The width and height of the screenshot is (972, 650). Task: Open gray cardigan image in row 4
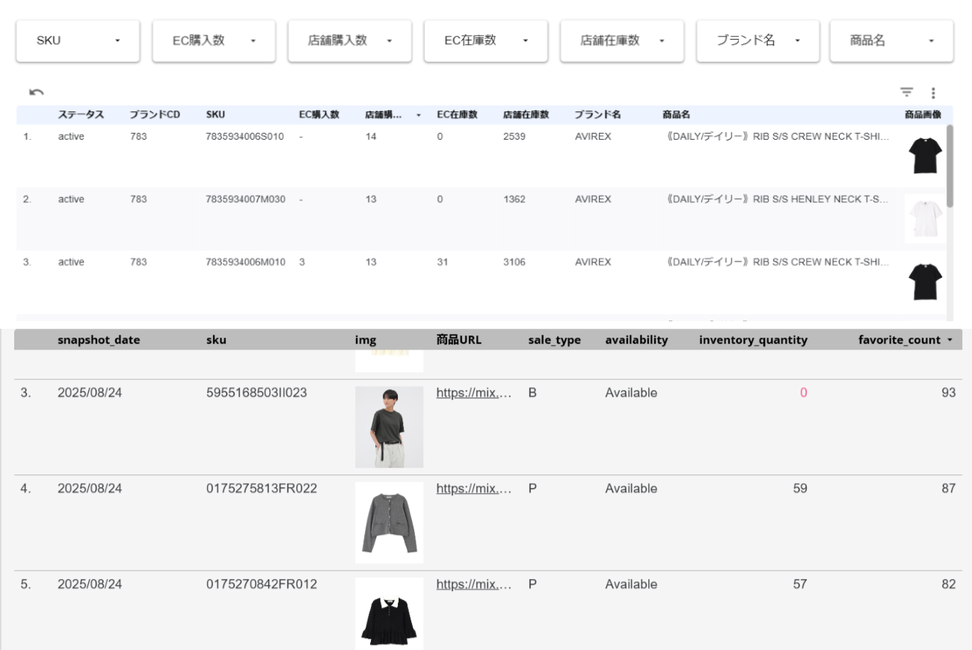(x=389, y=522)
